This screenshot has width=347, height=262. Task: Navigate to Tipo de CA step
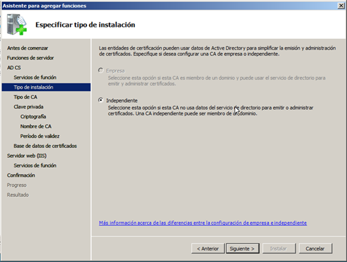[x=25, y=97]
